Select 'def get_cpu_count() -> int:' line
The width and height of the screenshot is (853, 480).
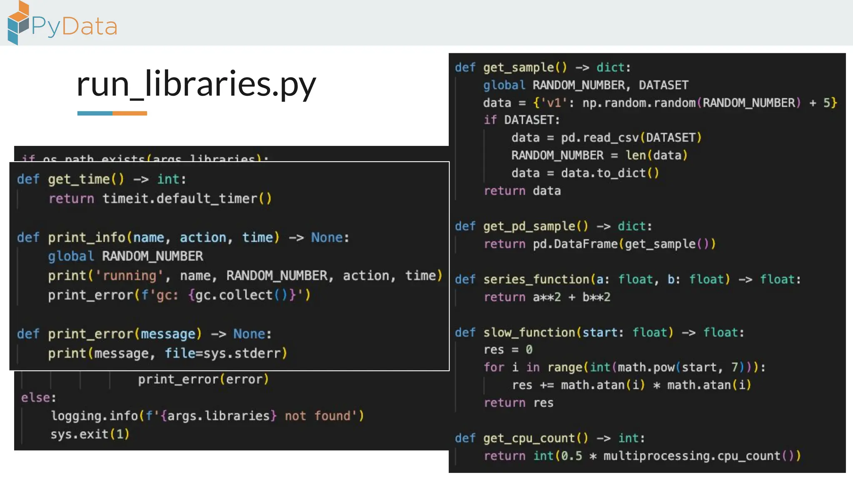(550, 438)
